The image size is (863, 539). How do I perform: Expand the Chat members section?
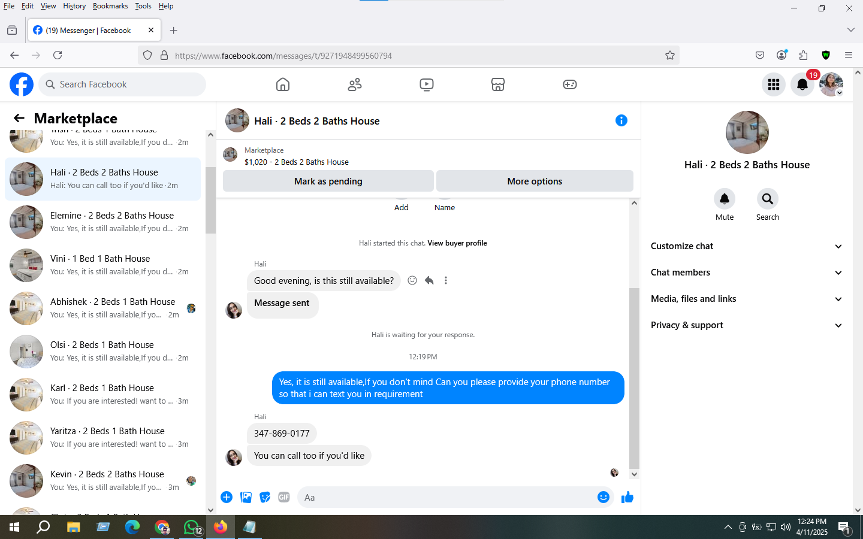click(x=747, y=272)
